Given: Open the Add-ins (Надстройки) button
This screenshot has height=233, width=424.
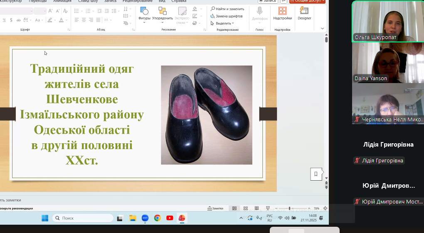Looking at the screenshot, I should 282,13.
